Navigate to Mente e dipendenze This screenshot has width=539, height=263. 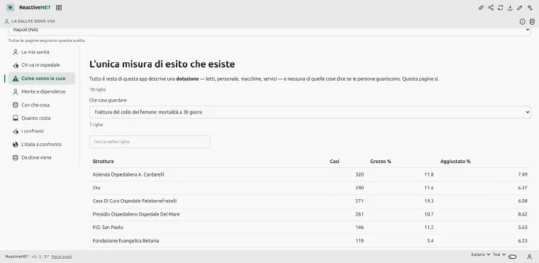(42, 91)
